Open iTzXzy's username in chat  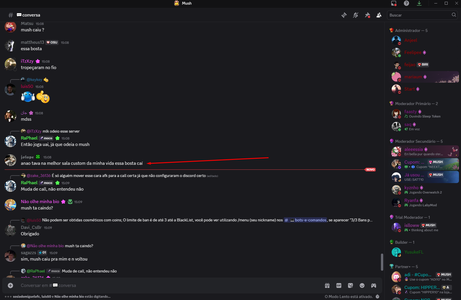click(27, 61)
